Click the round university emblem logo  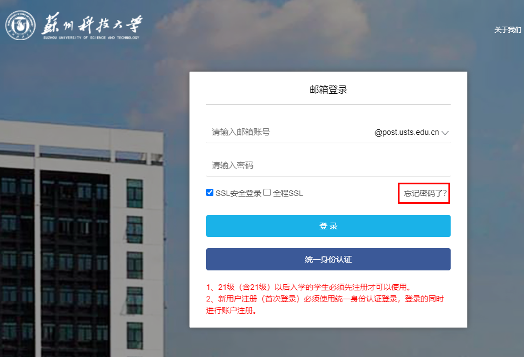click(x=21, y=26)
